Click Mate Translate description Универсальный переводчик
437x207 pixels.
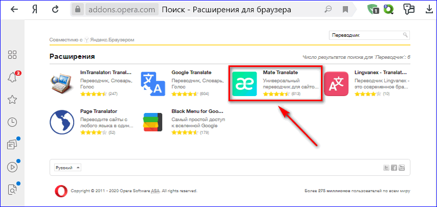pyautogui.click(x=290, y=84)
